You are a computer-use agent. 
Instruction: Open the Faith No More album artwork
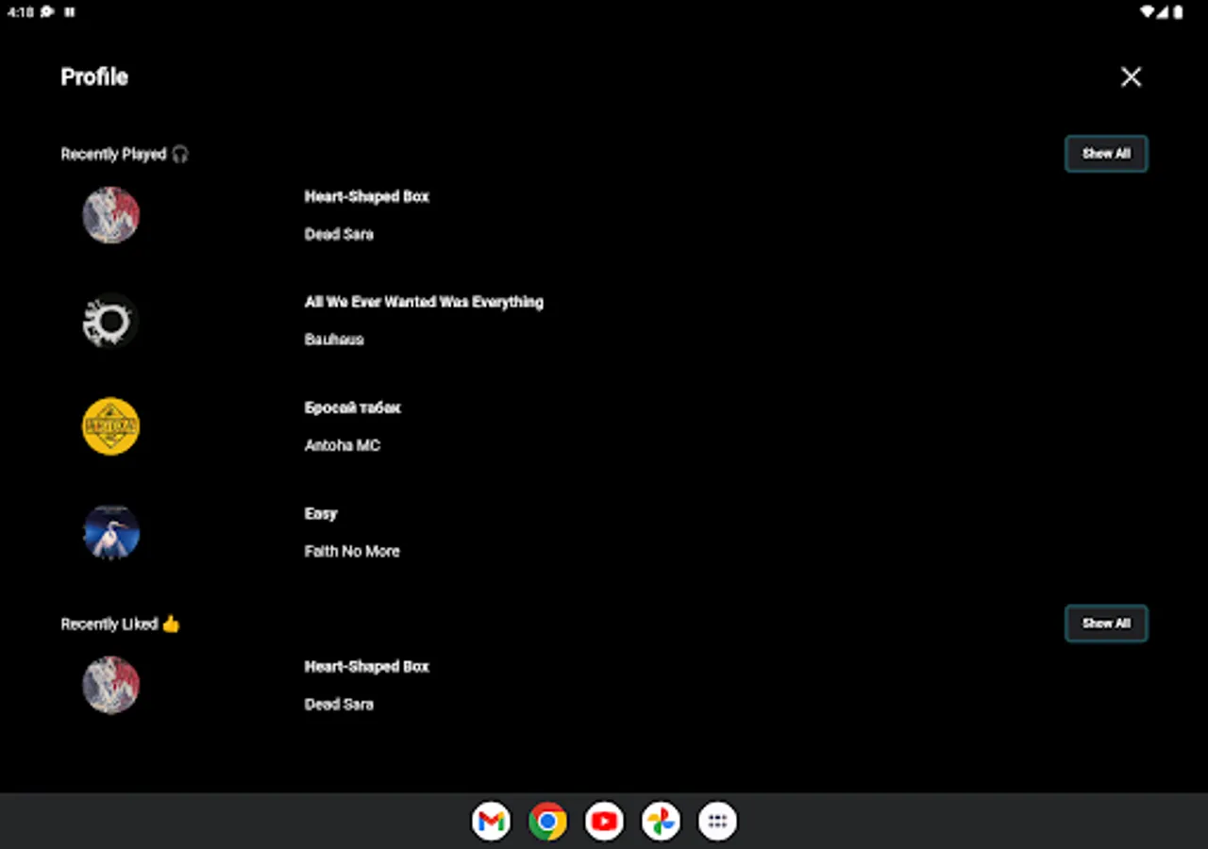(x=111, y=532)
